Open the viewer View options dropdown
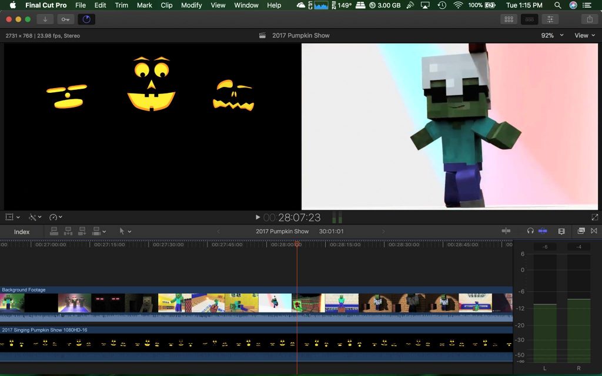The width and height of the screenshot is (602, 376). (x=584, y=36)
